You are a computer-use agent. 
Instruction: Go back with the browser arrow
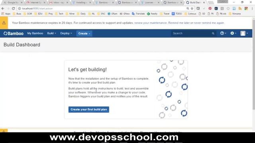click(x=3, y=8)
